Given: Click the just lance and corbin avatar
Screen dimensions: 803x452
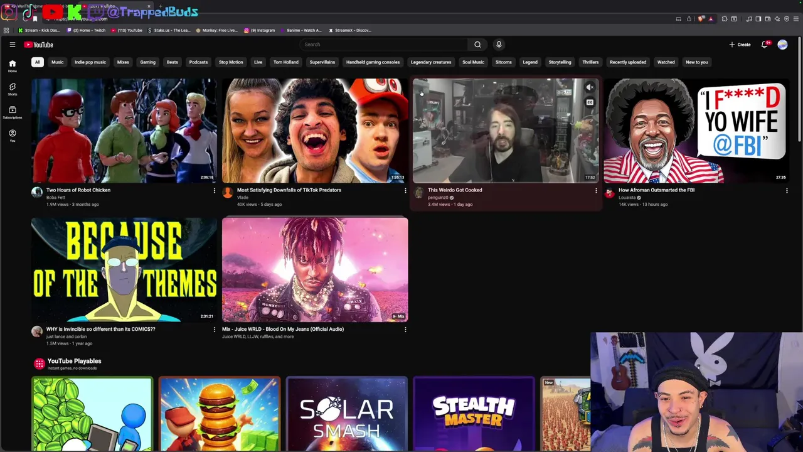Looking at the screenshot, I should click(x=37, y=331).
